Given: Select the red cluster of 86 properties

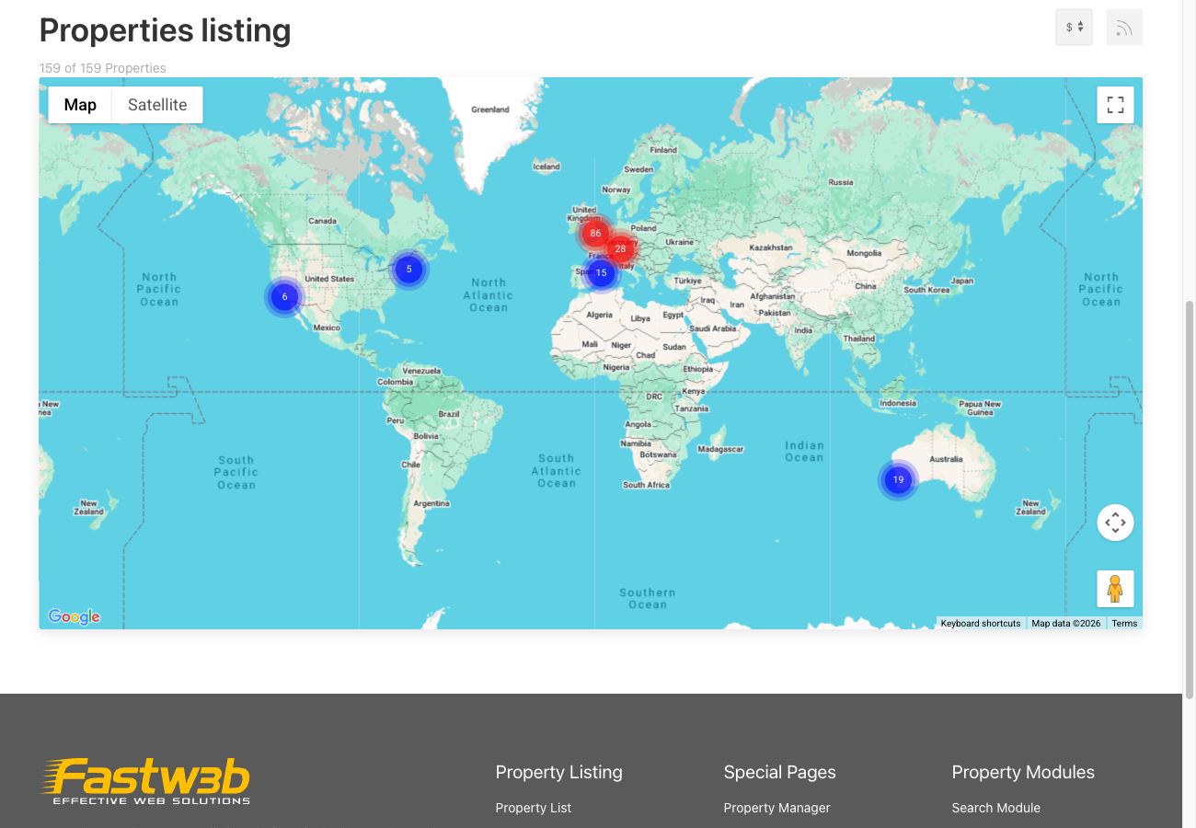Looking at the screenshot, I should pos(594,233).
